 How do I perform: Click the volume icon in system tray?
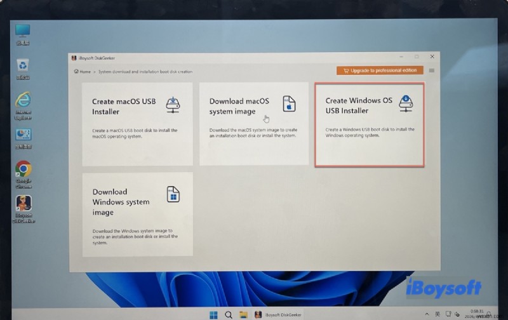[x=457, y=314]
